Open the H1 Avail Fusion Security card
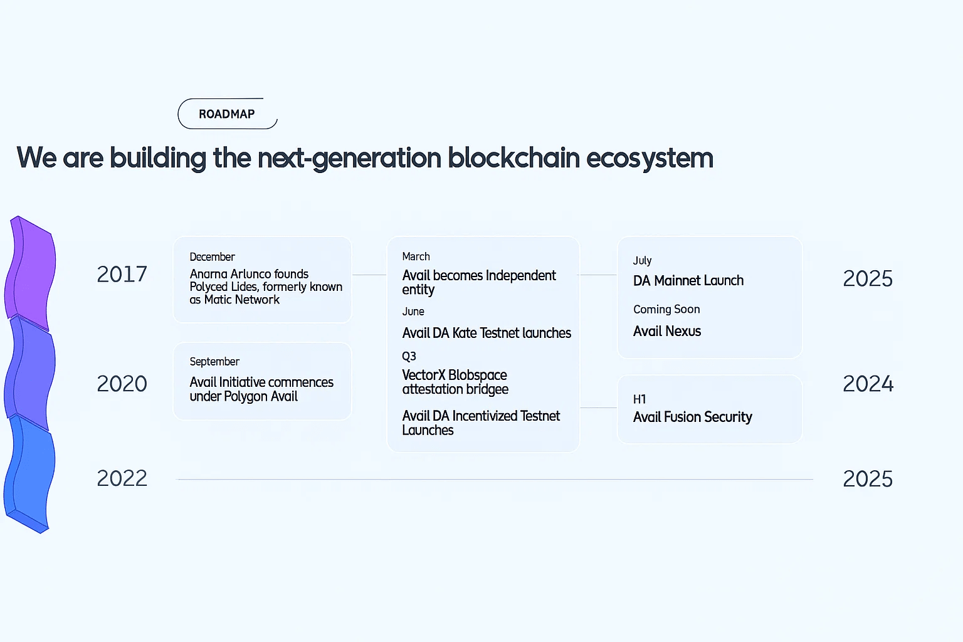The image size is (963, 642). [710, 409]
